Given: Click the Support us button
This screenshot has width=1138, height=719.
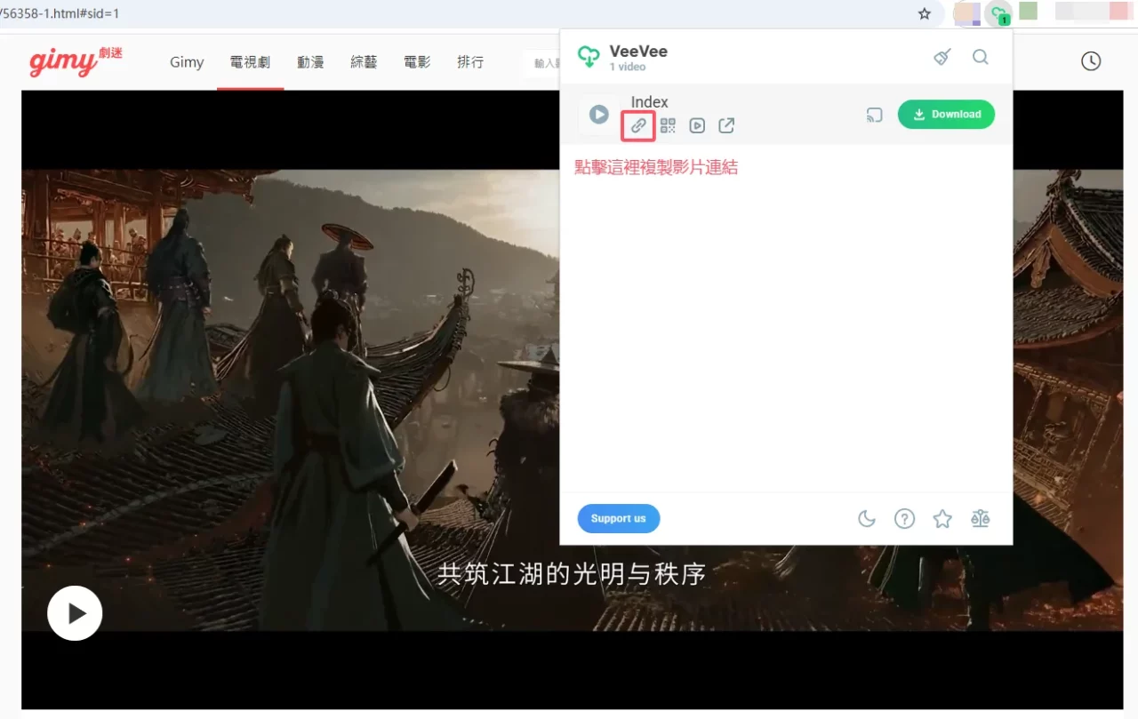Looking at the screenshot, I should pos(618,518).
